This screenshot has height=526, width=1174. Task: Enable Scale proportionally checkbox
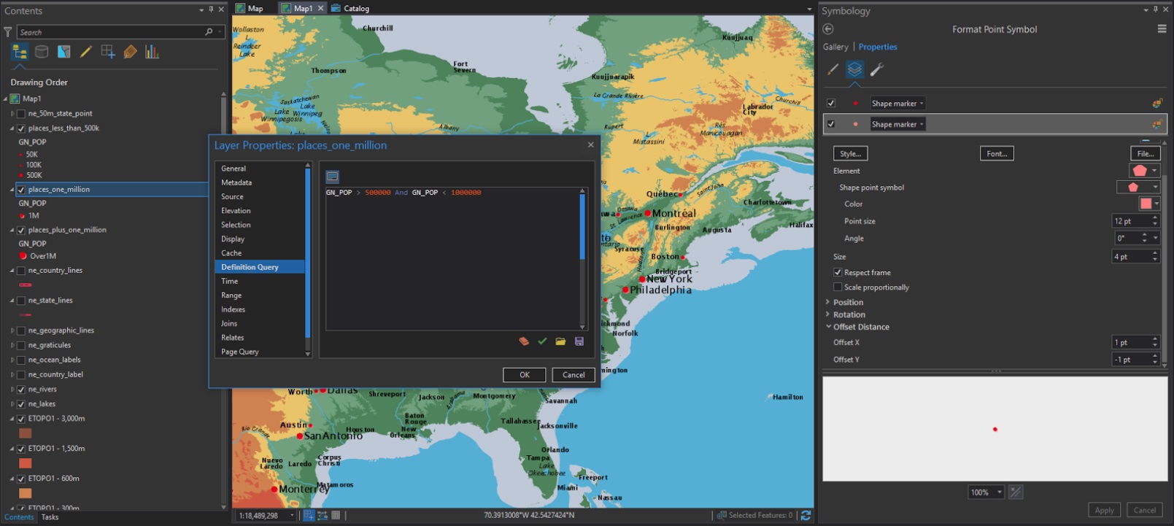(x=838, y=287)
